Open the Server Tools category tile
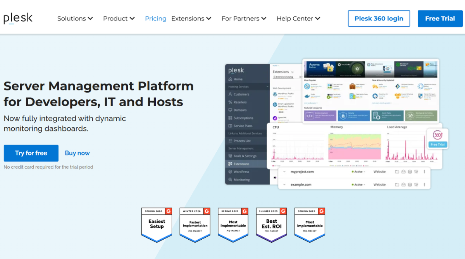 (387, 116)
